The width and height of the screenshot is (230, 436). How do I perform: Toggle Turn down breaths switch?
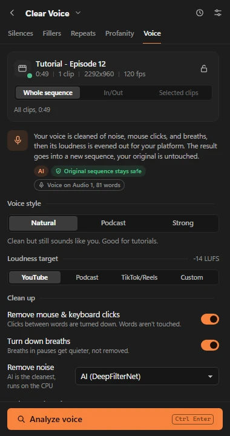pos(210,345)
